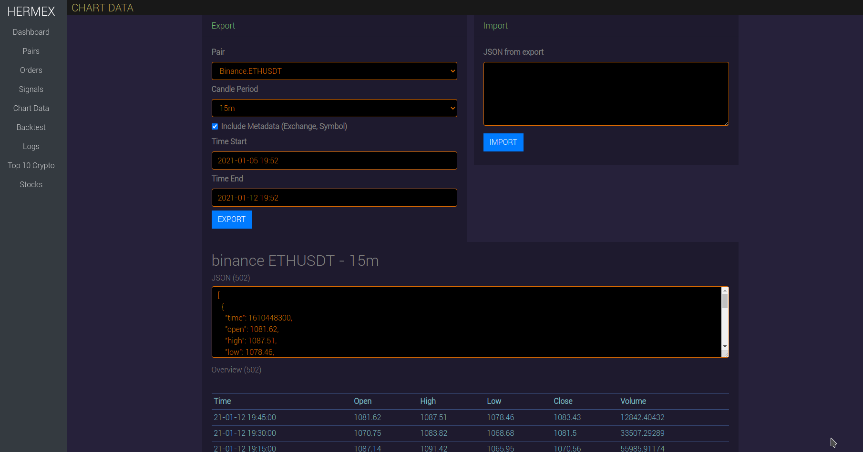Expand the Pair dropdown showing Binance.ETHUSDT
This screenshot has width=863, height=452.
click(x=334, y=71)
